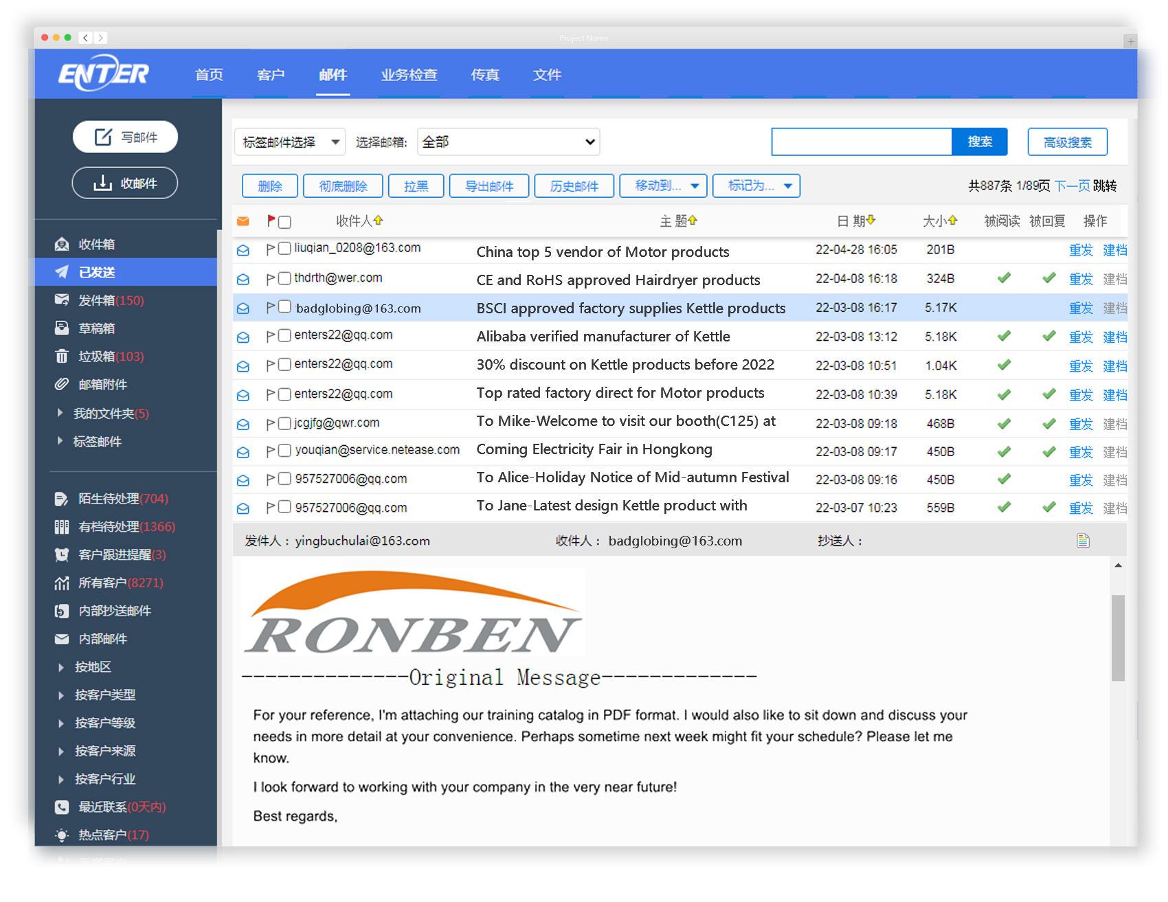Open 最近联系 phone icon

[x=62, y=807]
